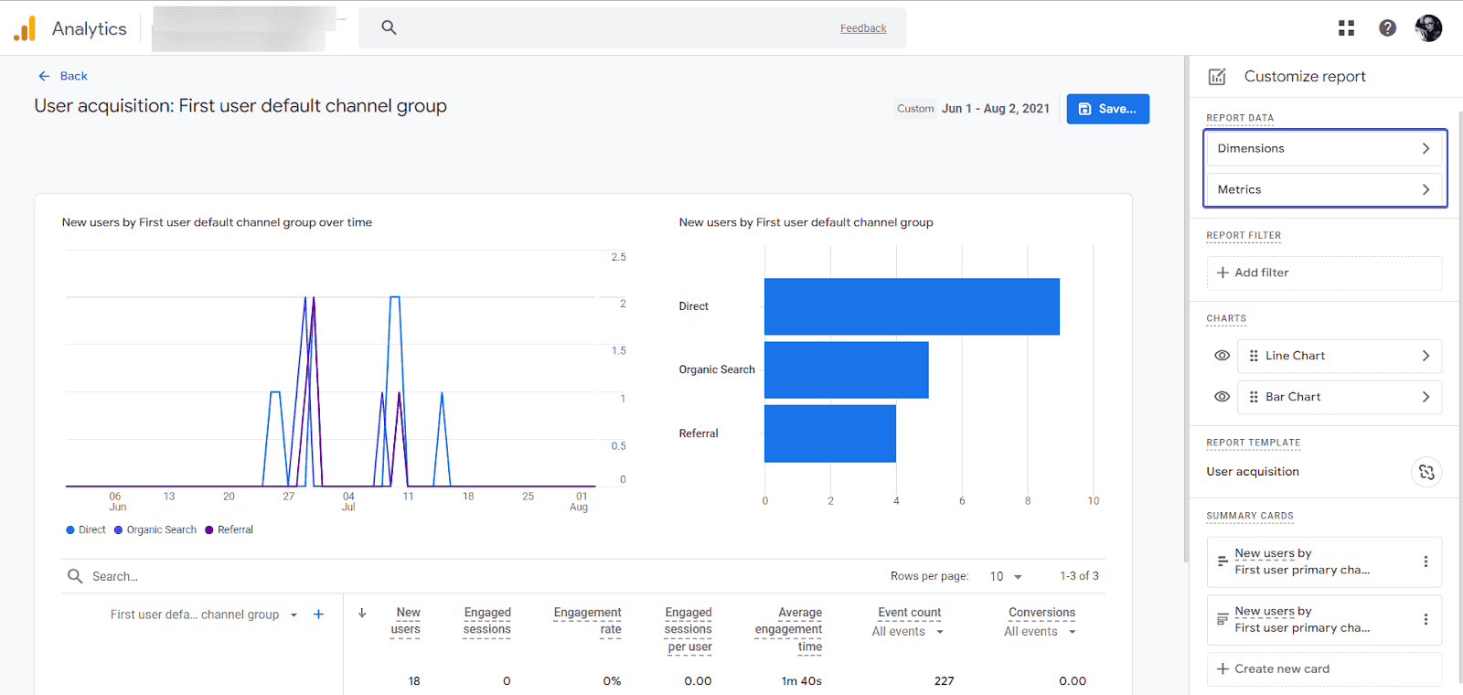
Task: Sort by Event count column header
Action: [910, 613]
